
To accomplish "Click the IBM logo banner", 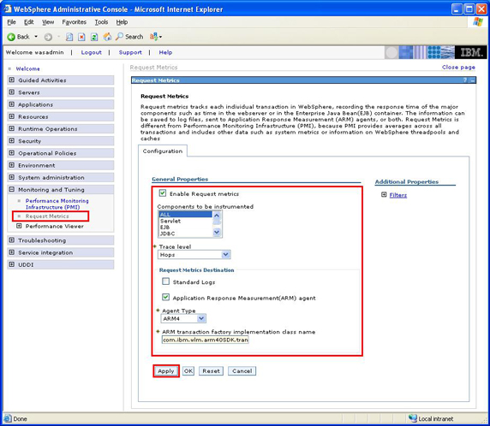I will 472,52.
